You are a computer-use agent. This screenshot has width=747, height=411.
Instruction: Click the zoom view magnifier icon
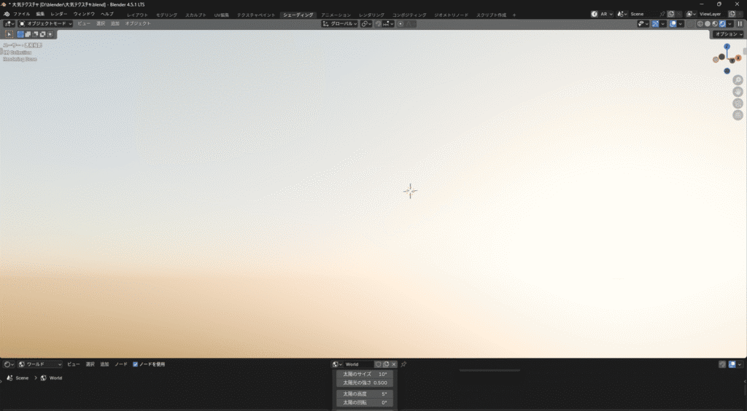pyautogui.click(x=738, y=80)
